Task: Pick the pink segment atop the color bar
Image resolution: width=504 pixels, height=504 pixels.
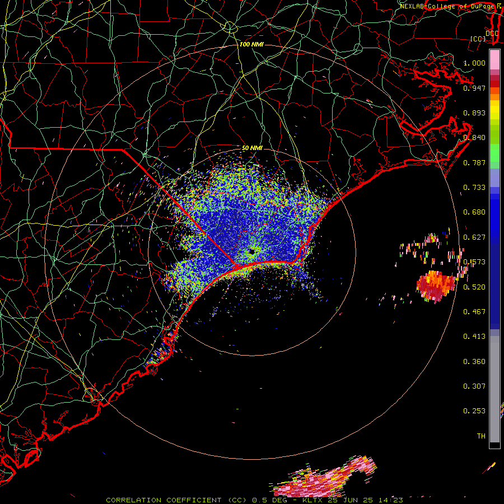Action: 494,60
